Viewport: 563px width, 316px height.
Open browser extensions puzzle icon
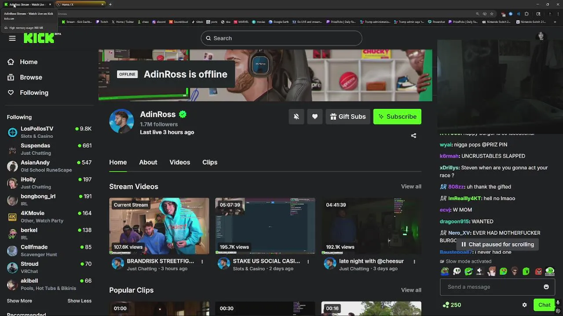[526, 14]
